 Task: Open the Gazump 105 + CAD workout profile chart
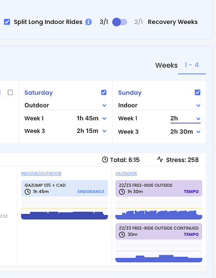click(x=64, y=209)
